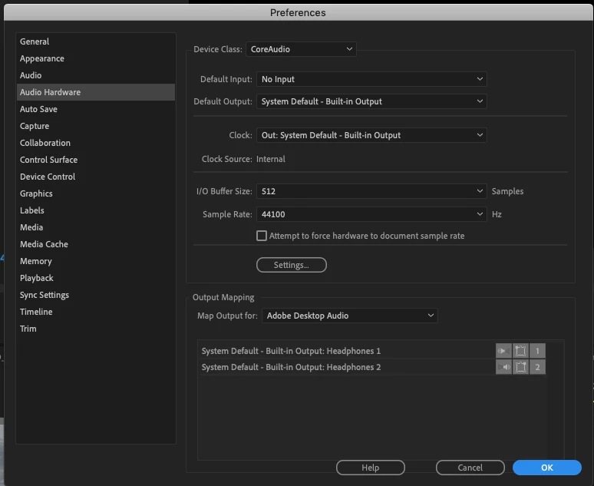Select the Device Control category
This screenshot has width=594, height=486.
click(x=96, y=177)
